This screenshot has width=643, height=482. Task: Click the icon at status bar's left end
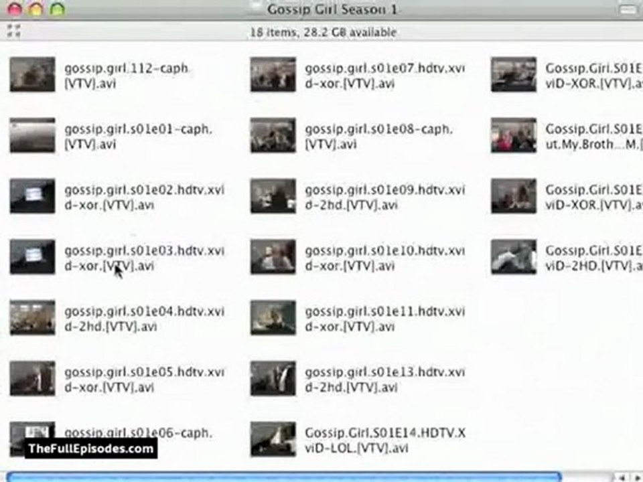14,31
